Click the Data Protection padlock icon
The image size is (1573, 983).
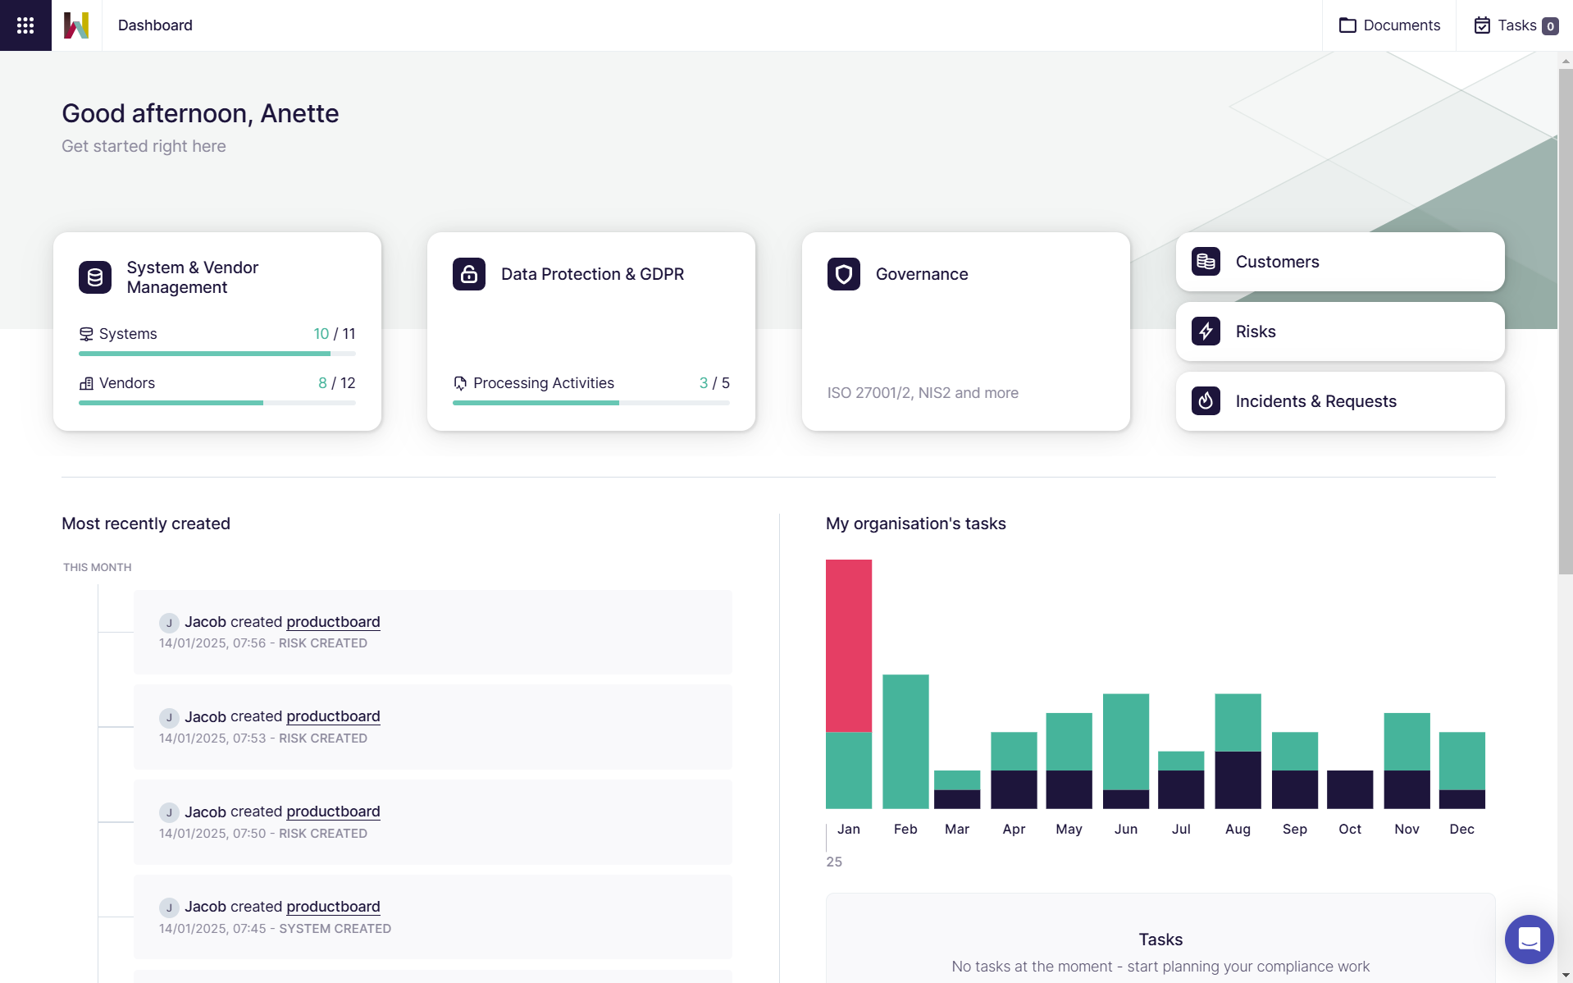tap(469, 274)
